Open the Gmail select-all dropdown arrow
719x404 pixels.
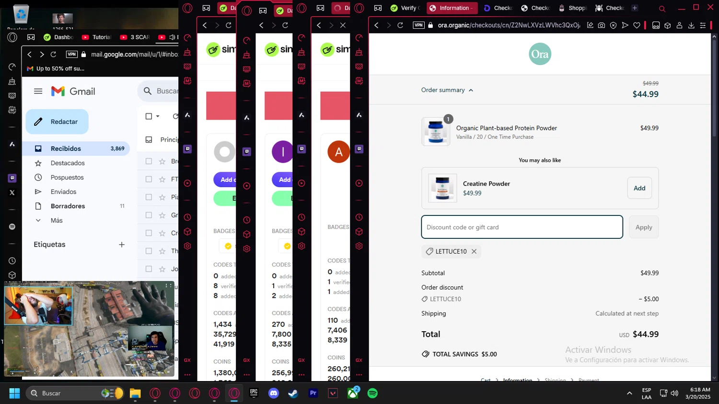tap(158, 116)
